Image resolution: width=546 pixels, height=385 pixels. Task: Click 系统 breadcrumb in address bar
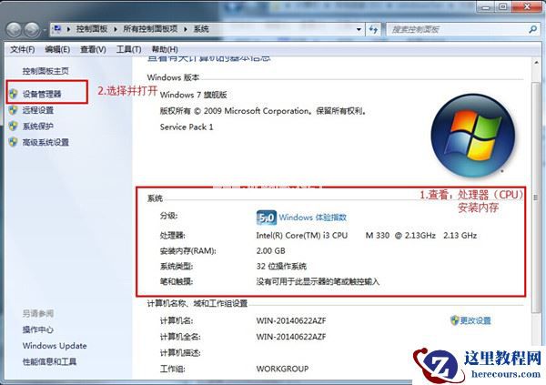[201, 29]
